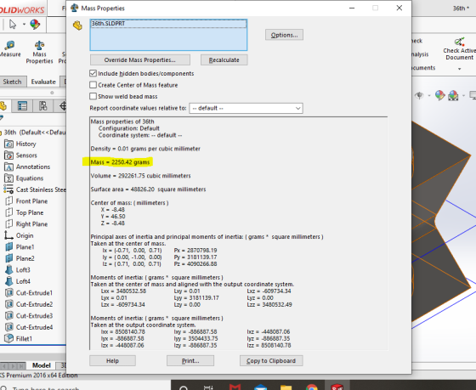Screen dimensions: 476x390
Task: Click the Check Active Document icon
Action: (x=459, y=42)
